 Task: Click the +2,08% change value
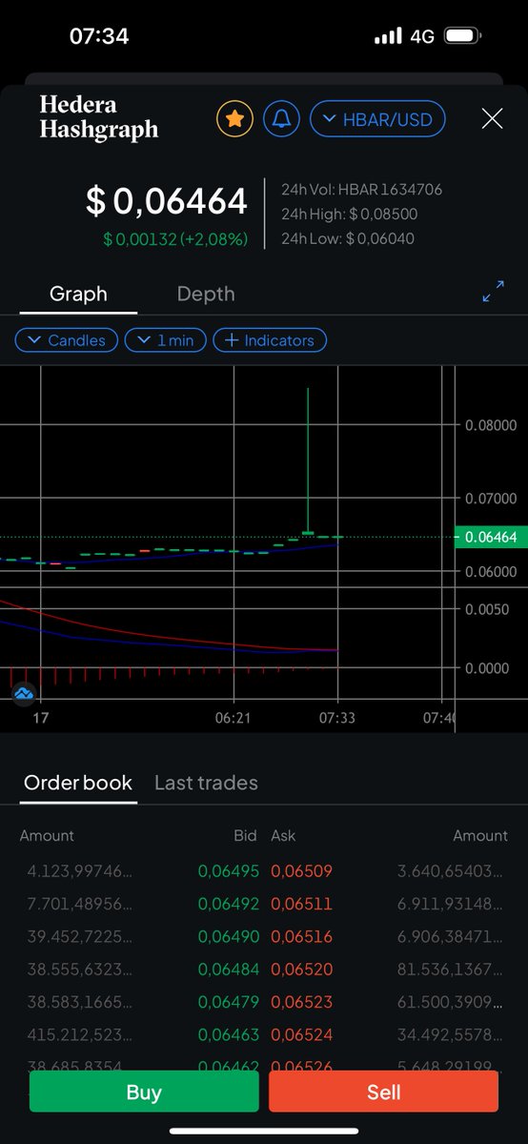point(214,239)
